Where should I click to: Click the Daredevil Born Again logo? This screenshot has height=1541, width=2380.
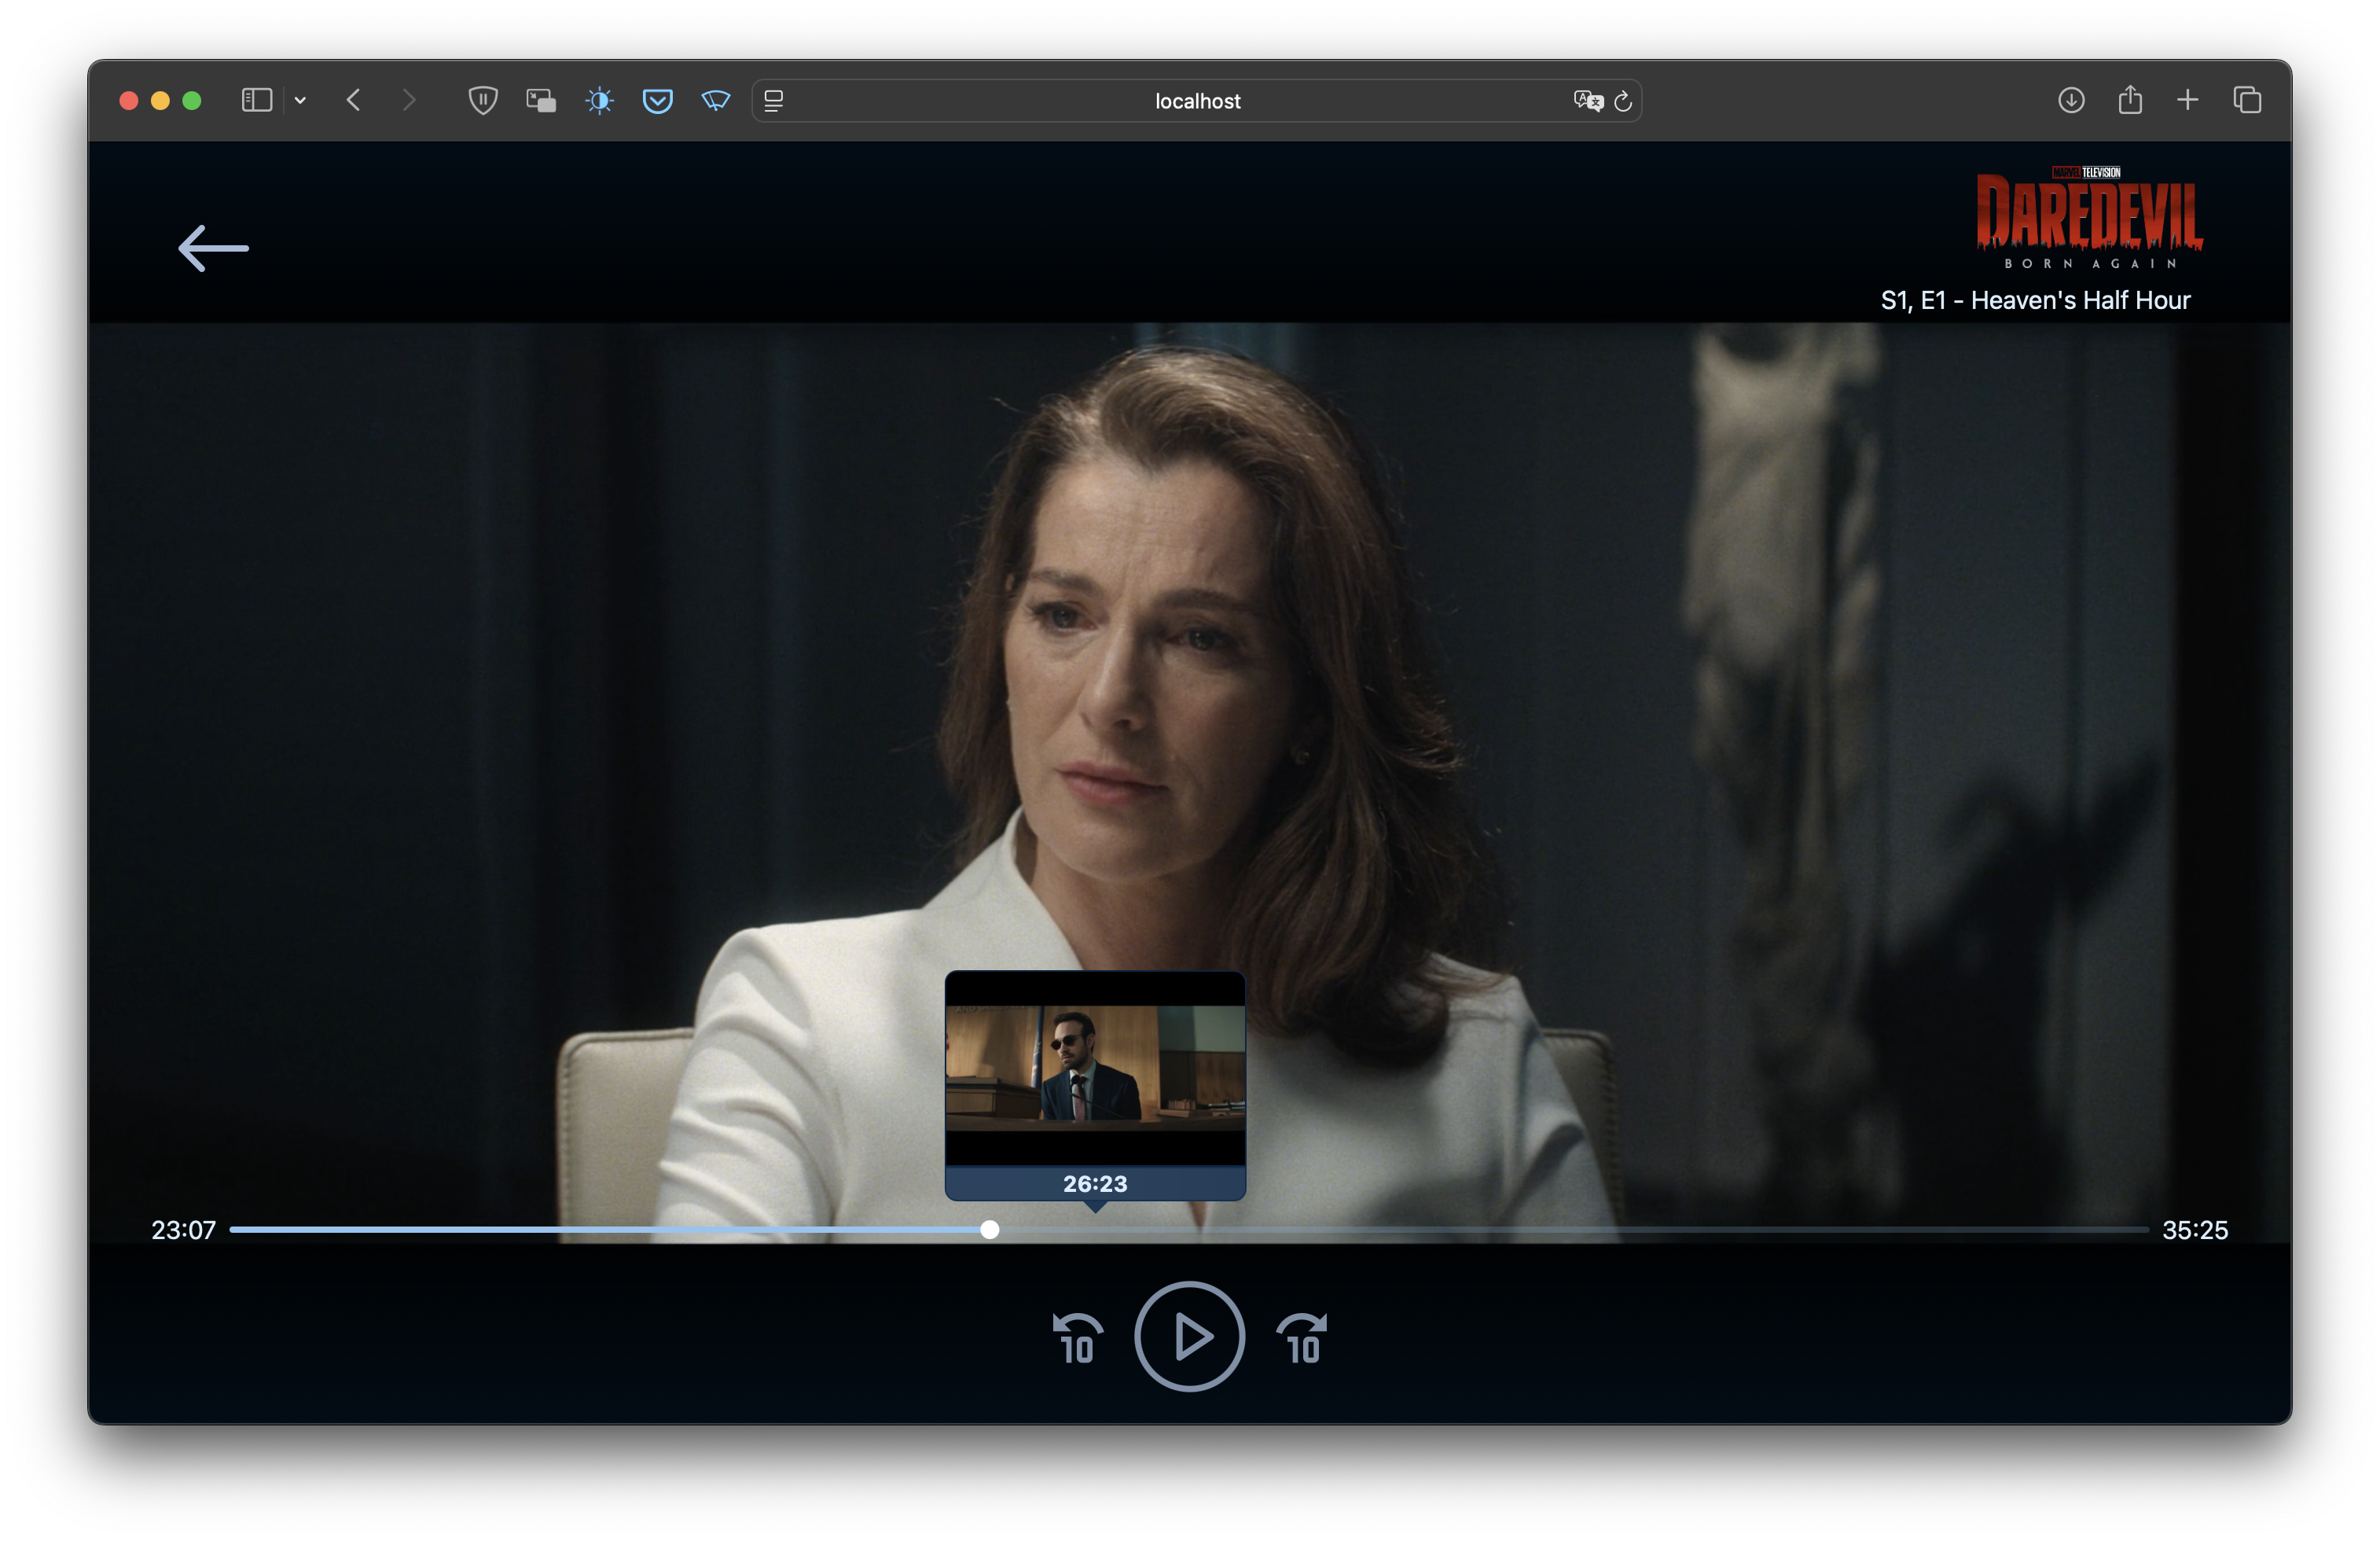(x=2089, y=218)
